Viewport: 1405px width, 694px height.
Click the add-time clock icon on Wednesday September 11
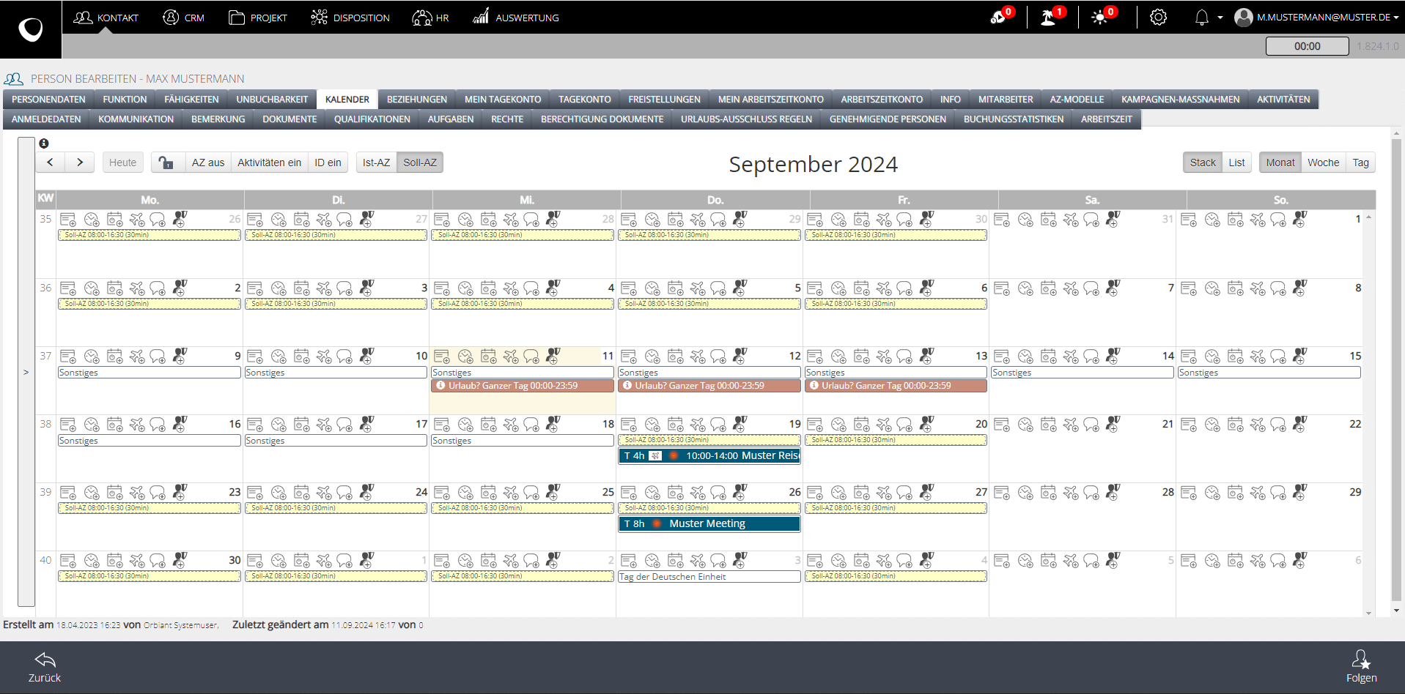(x=465, y=357)
